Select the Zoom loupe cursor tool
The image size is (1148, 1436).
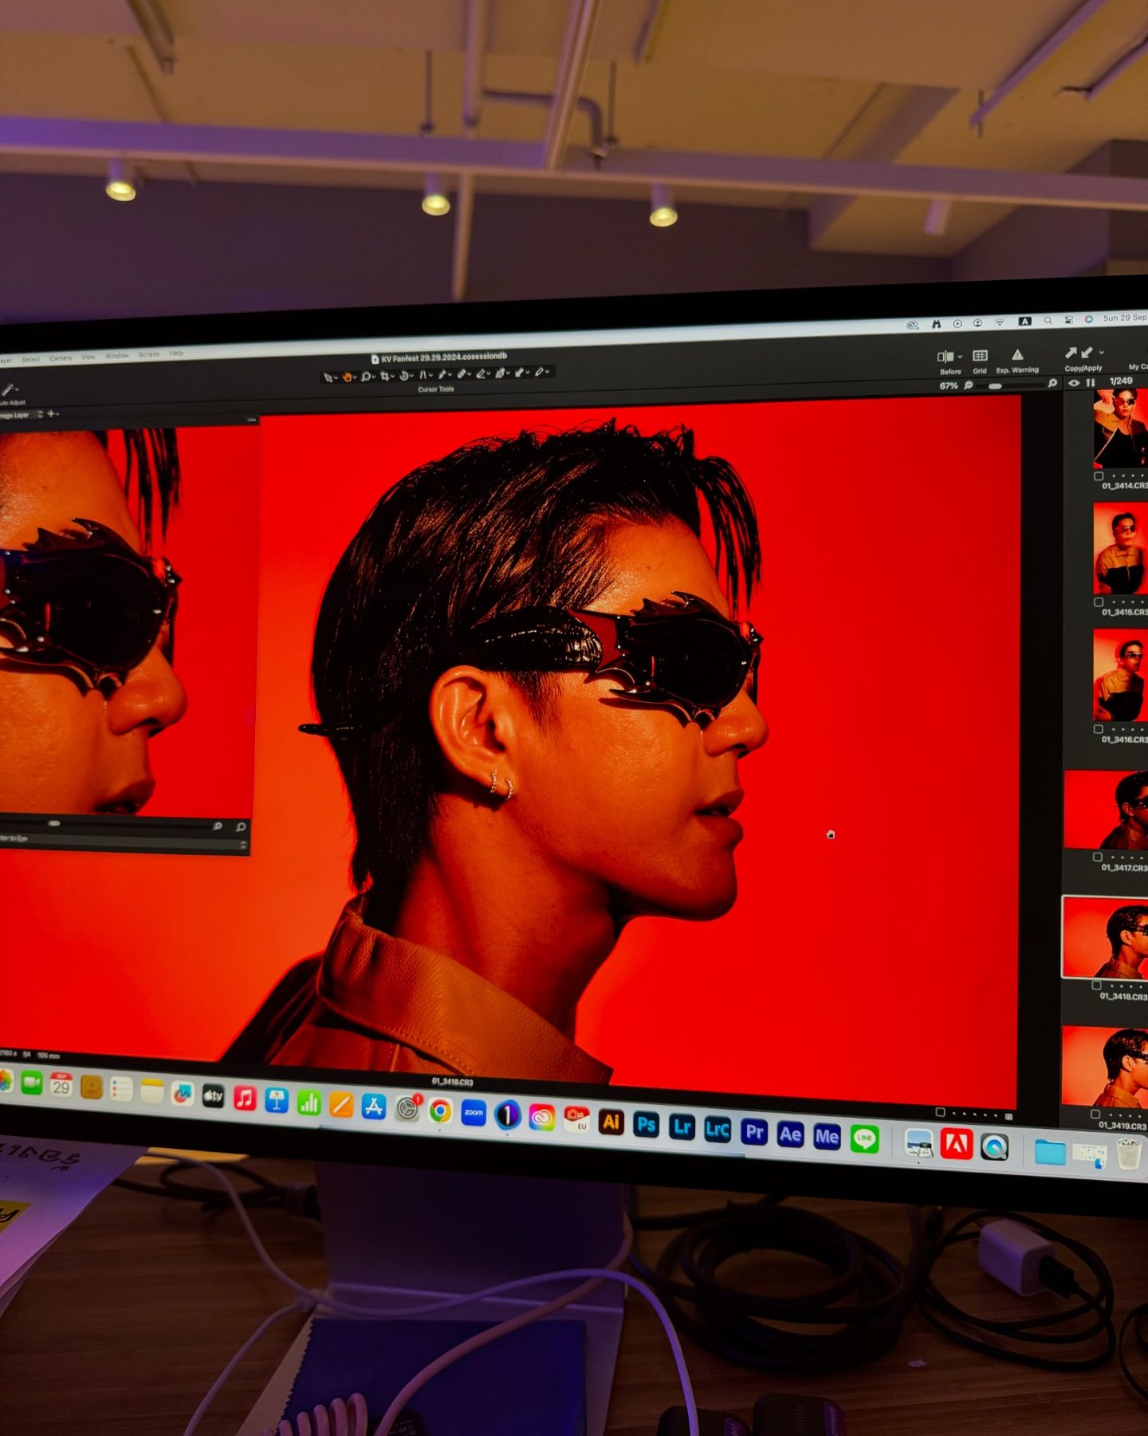[366, 377]
